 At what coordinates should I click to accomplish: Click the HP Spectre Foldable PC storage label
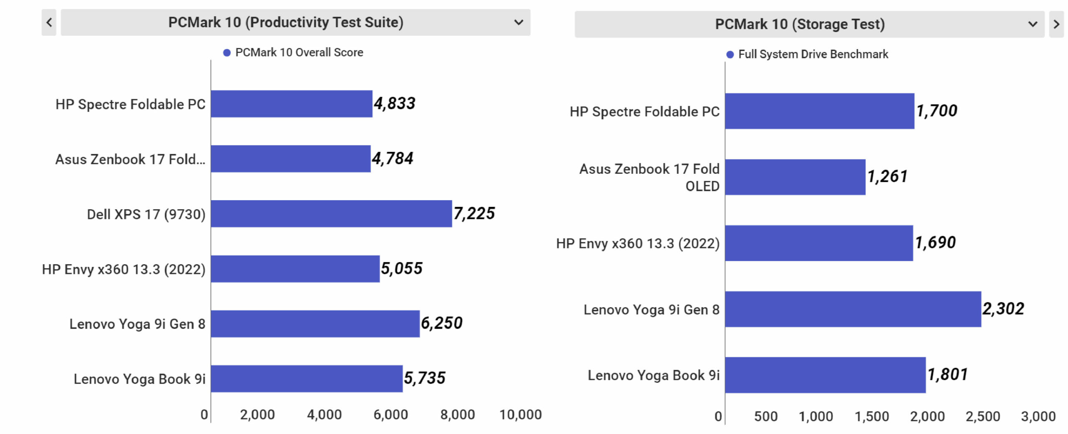pos(645,112)
